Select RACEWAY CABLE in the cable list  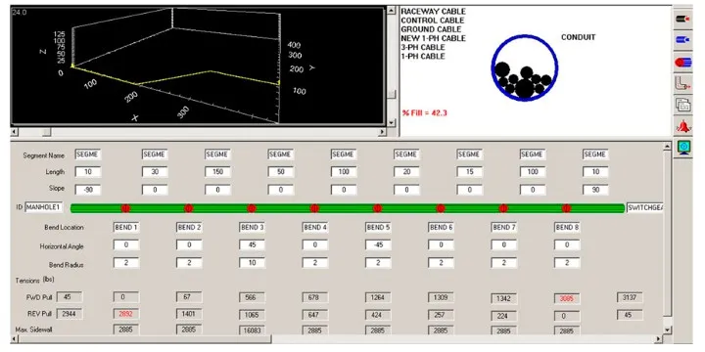point(433,11)
